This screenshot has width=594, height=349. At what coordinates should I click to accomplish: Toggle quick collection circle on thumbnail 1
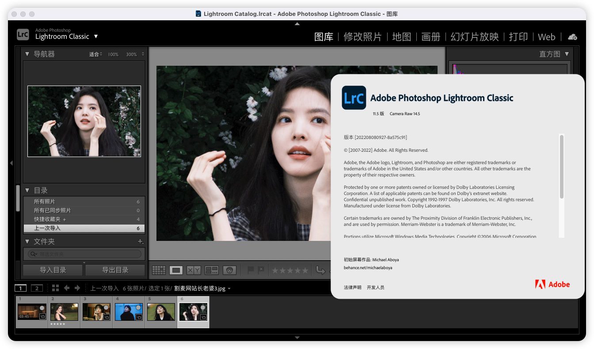coord(42,308)
